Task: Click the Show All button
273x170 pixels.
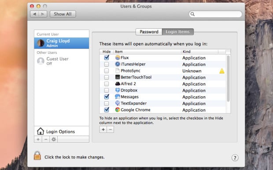Action: click(63, 14)
